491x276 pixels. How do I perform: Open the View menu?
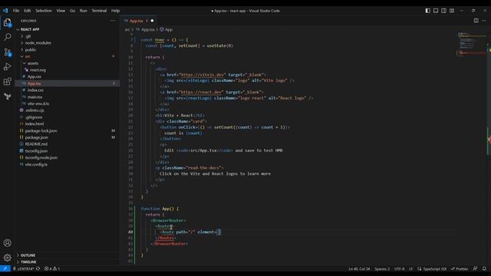[61, 11]
